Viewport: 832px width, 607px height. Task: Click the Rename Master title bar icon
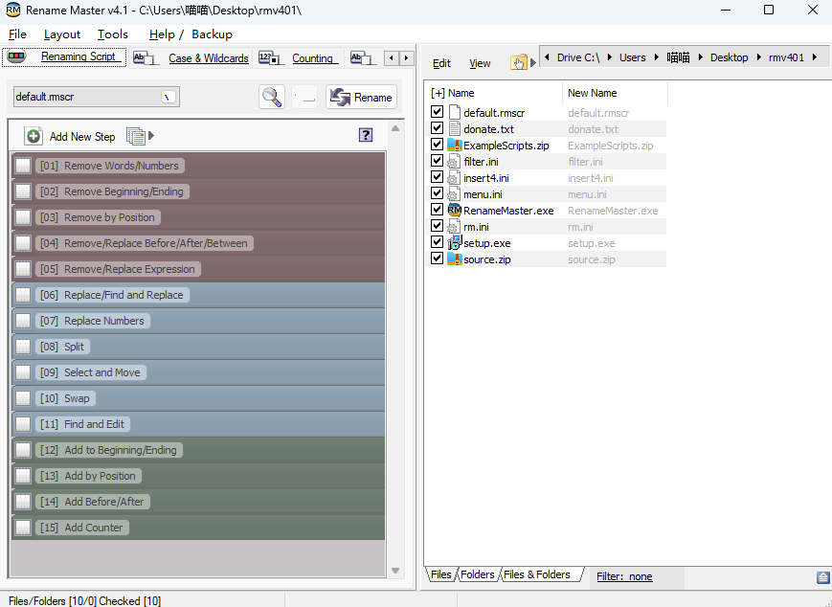(x=12, y=10)
